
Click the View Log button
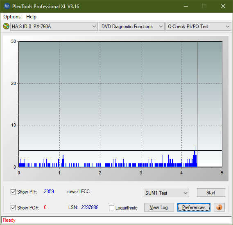pos(159,207)
